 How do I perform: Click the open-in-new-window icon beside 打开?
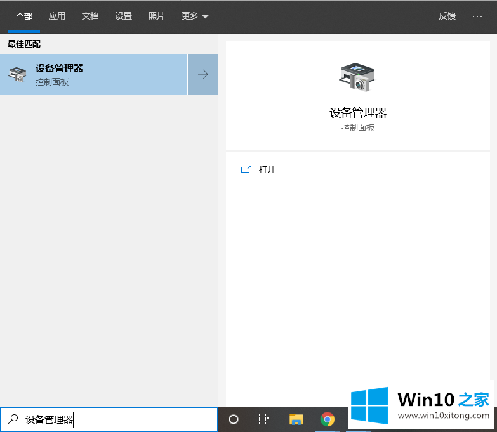(x=246, y=169)
